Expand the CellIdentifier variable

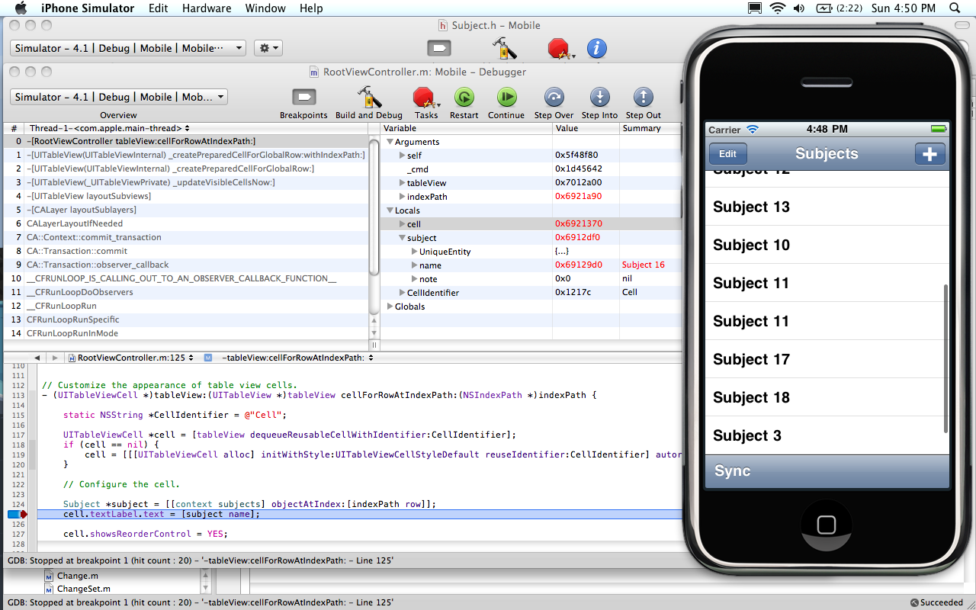(402, 293)
